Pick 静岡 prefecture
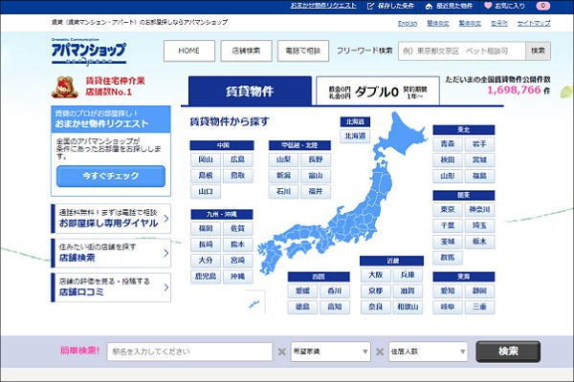This screenshot has height=382, width=574. 479,291
